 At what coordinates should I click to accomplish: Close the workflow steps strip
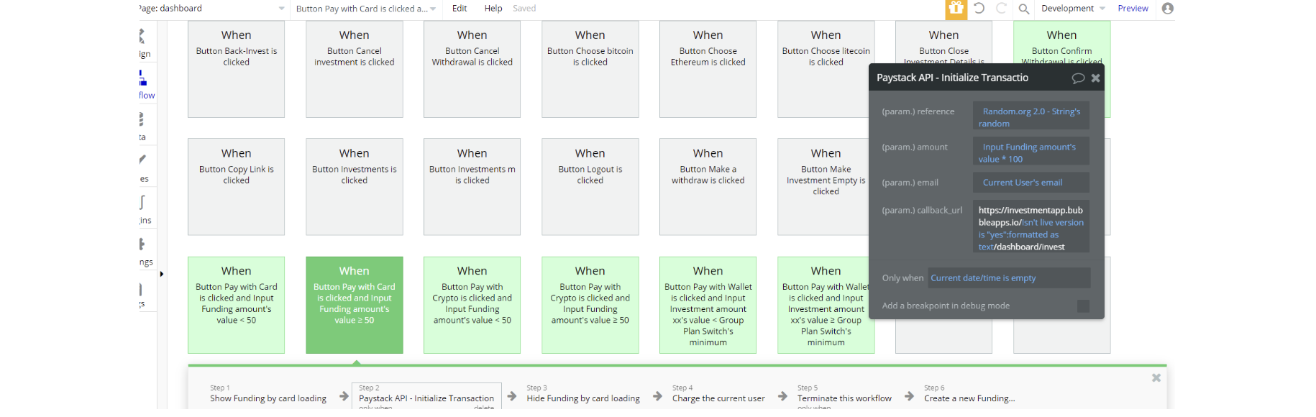1156,378
